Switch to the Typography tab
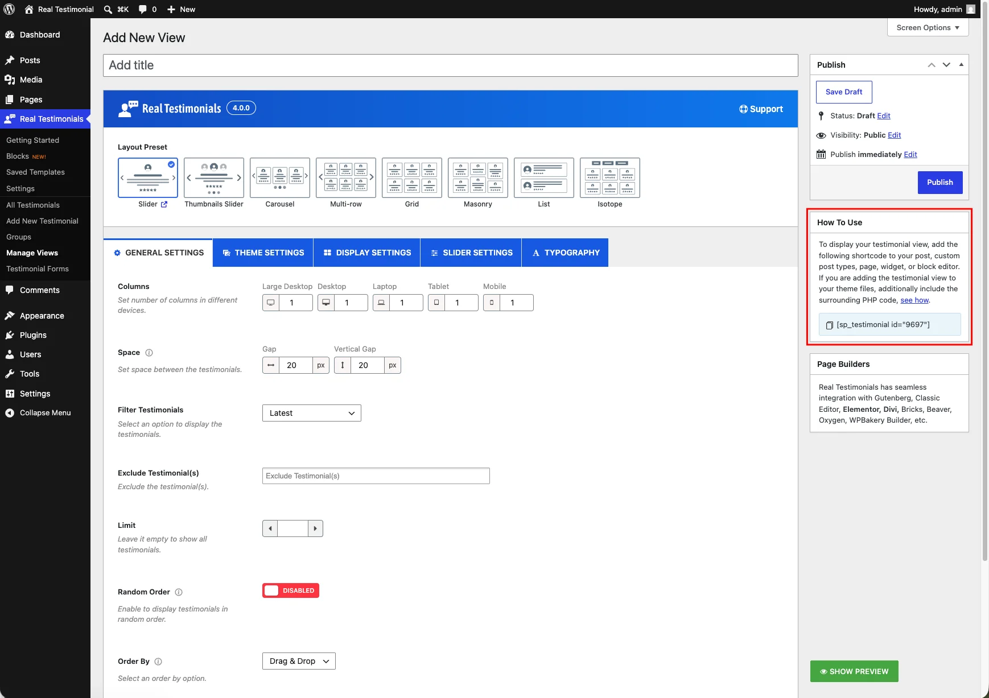The height and width of the screenshot is (698, 989). tap(566, 253)
